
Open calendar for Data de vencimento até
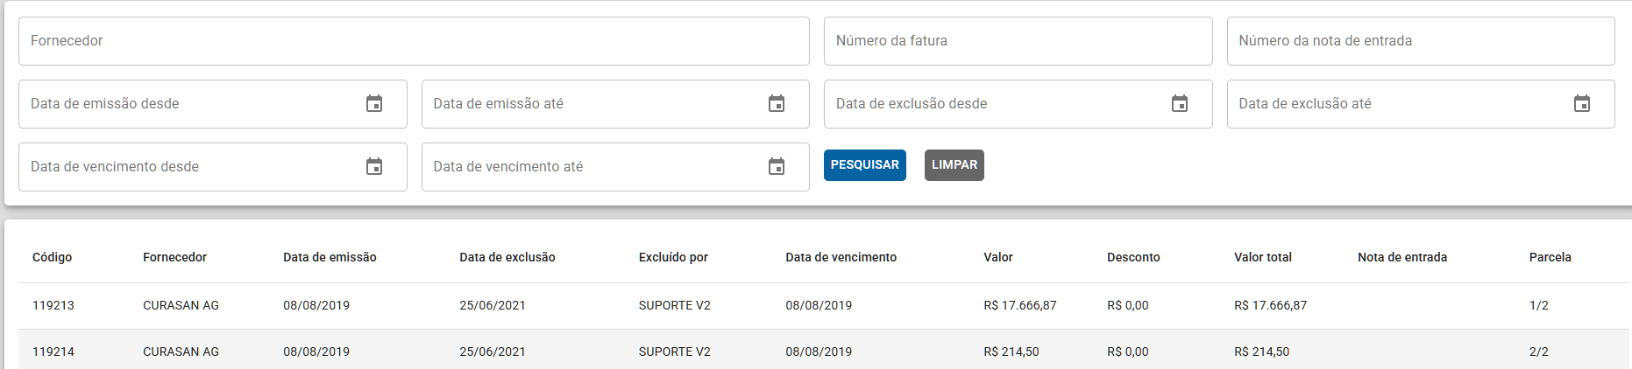pyautogui.click(x=777, y=167)
